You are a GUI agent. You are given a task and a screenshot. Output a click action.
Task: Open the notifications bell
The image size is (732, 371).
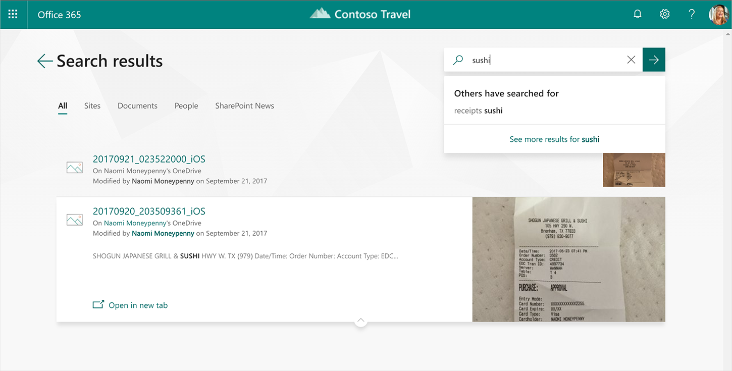[637, 14]
